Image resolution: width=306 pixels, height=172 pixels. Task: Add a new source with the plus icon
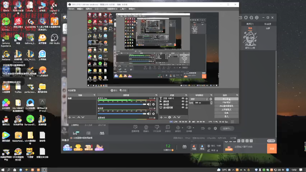(161, 117)
